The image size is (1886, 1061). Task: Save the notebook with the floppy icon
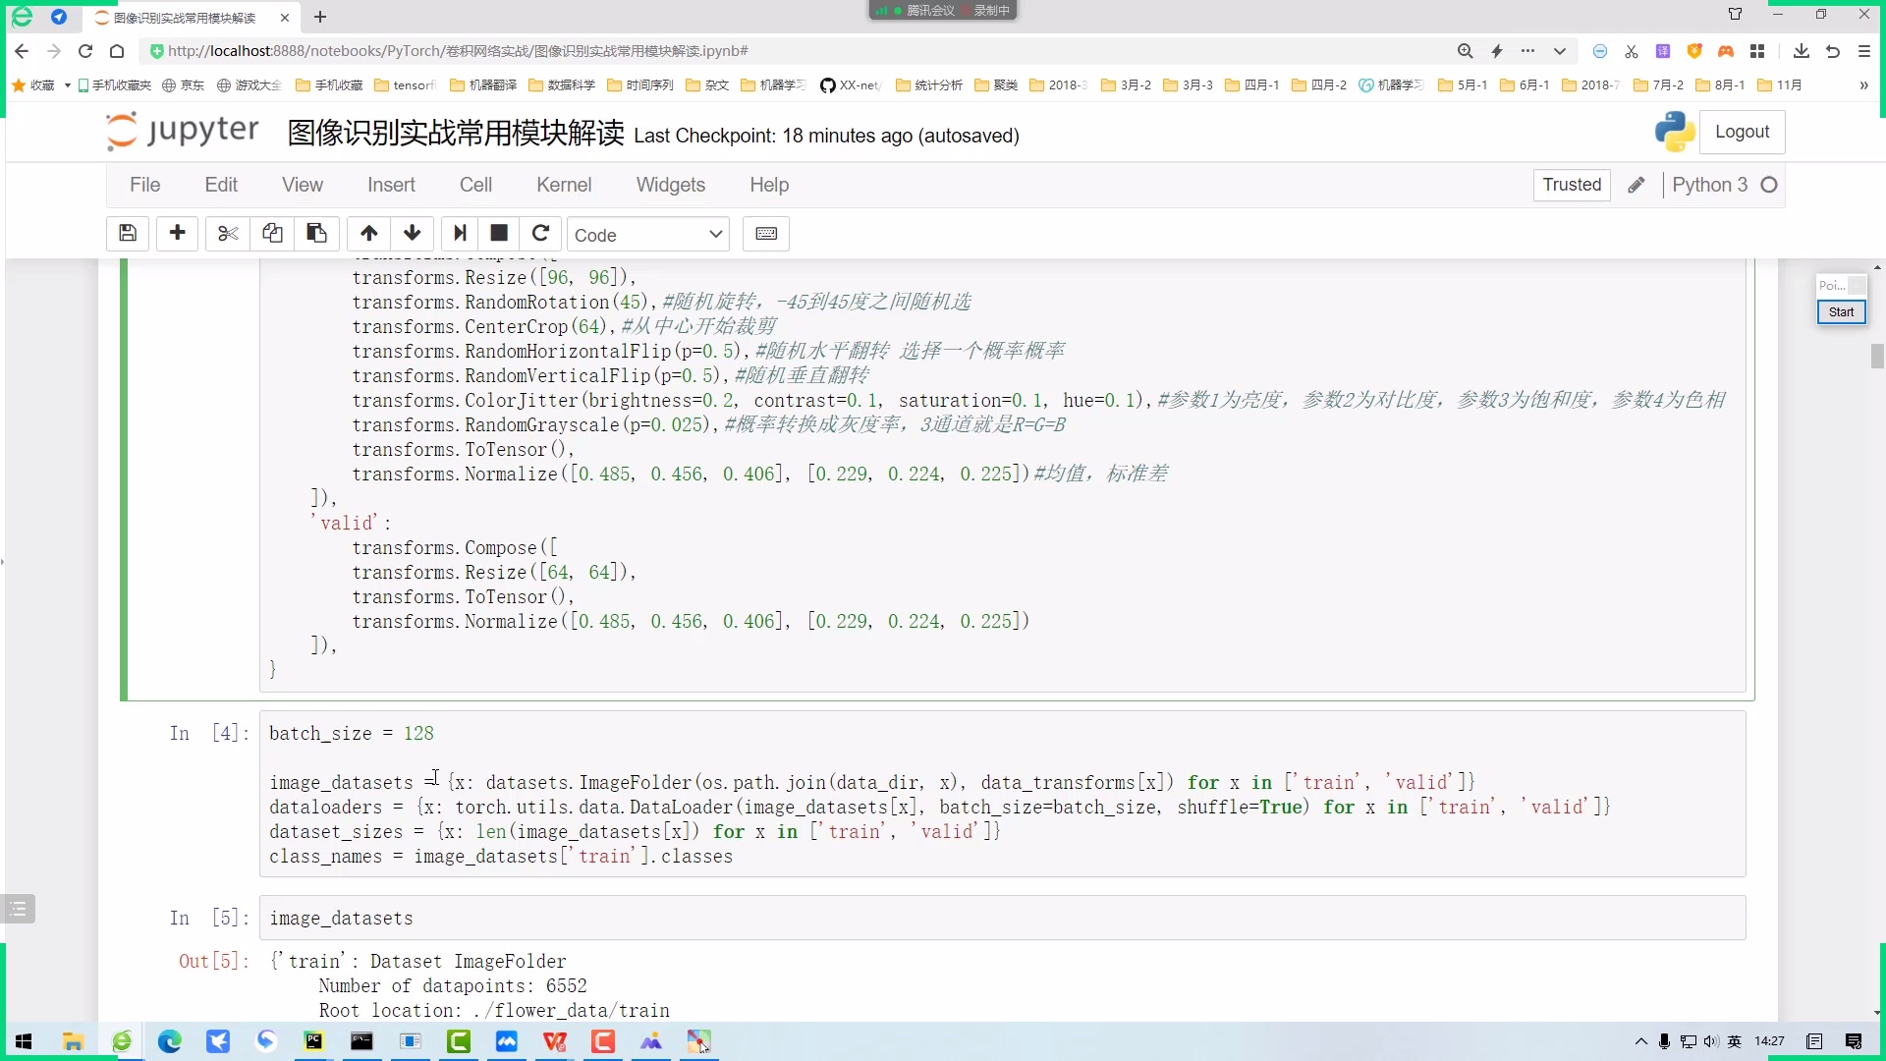coord(128,234)
